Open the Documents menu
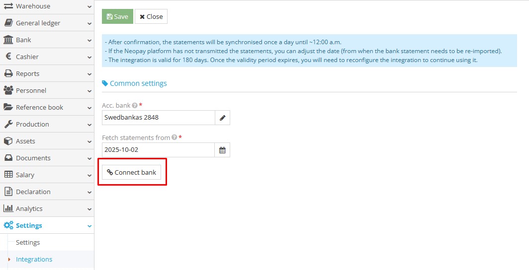 click(33, 158)
